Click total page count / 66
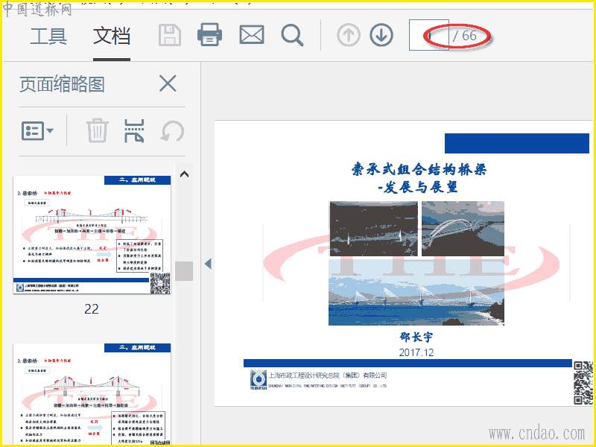Viewport: 596px width, 447px height. pos(464,36)
